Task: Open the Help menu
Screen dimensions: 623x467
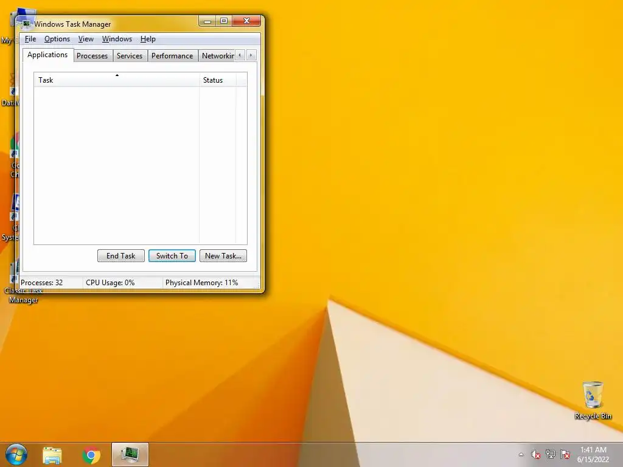Action: [148, 39]
